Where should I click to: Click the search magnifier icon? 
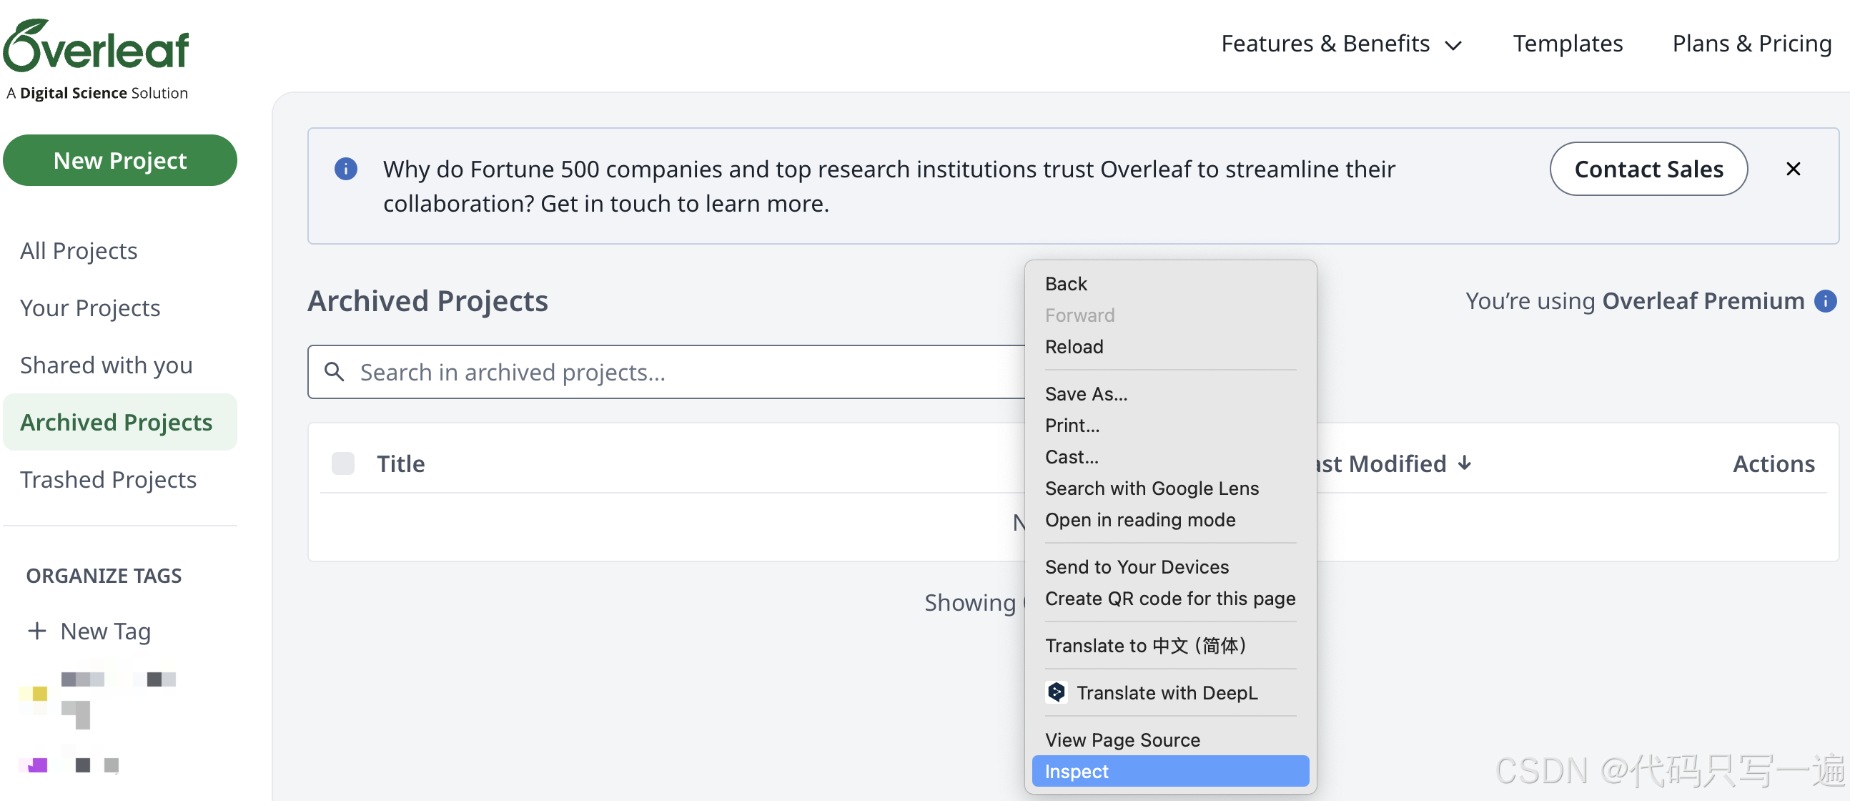coord(334,372)
